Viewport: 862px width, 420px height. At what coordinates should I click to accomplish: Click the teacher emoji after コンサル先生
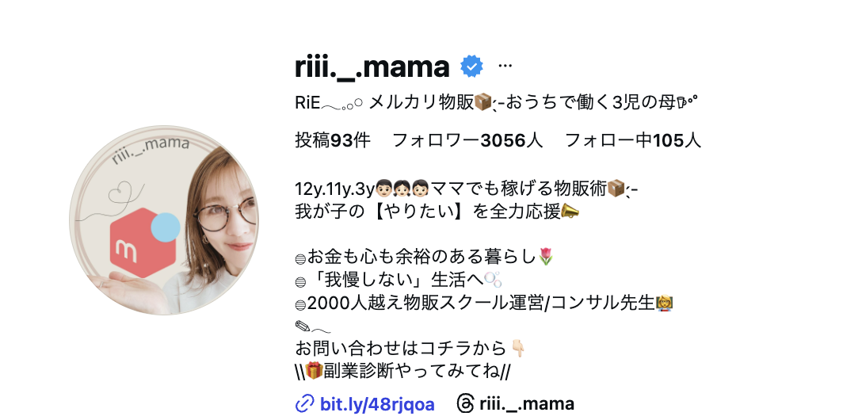coord(665,303)
